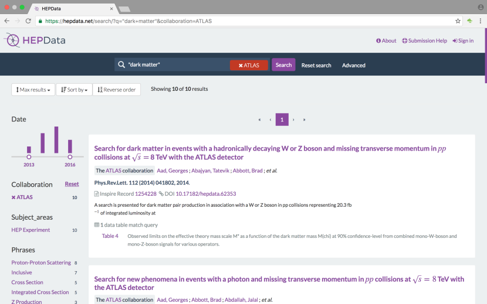Click the 2016 date slider handle
The image size is (487, 304).
point(70,157)
